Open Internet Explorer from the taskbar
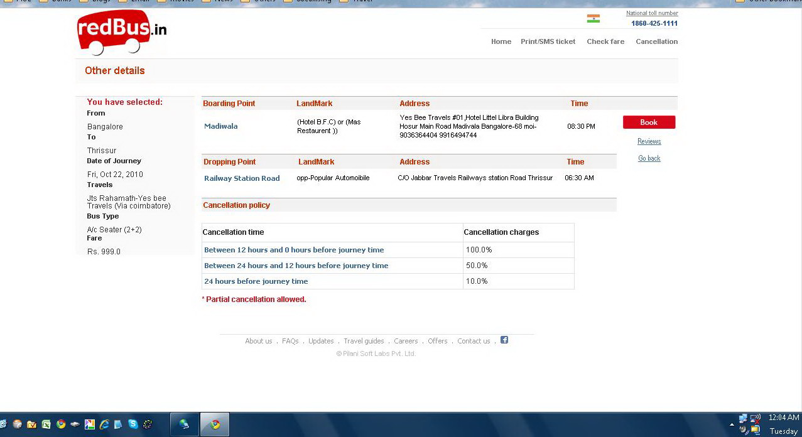Viewport: 802px width, 437px height. 104,424
